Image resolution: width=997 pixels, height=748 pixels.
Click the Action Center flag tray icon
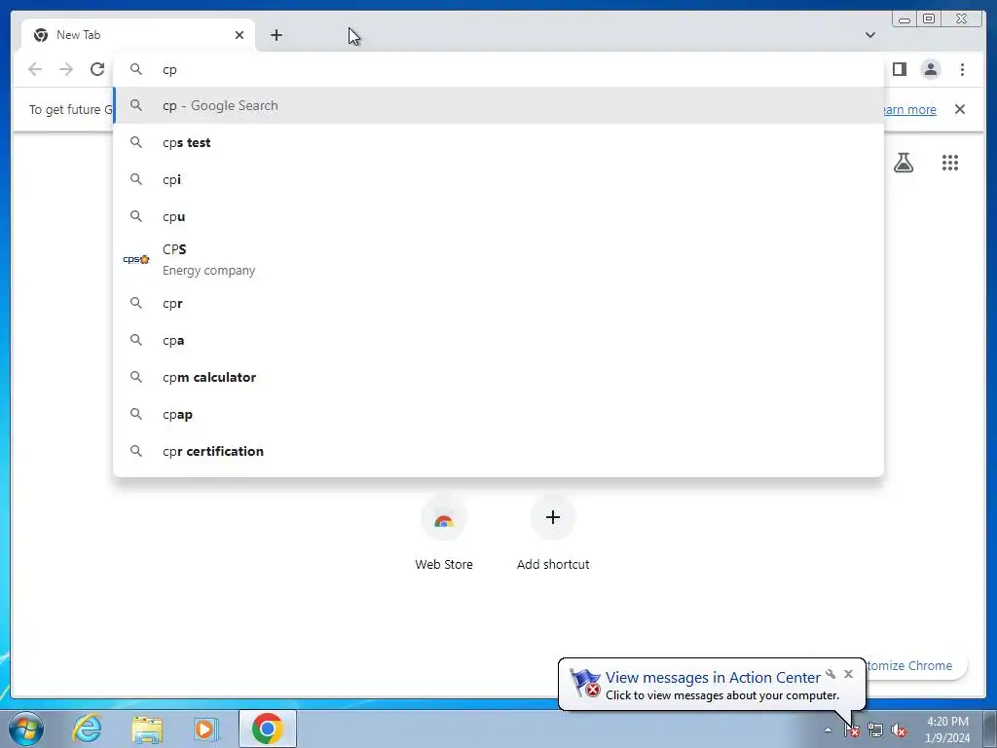pos(852,730)
